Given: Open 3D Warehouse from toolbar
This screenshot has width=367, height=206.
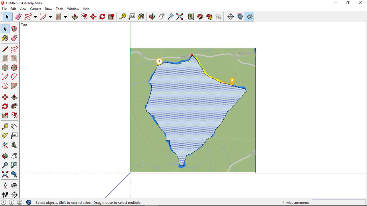Looking at the screenshot, I should pyautogui.click(x=200, y=17).
